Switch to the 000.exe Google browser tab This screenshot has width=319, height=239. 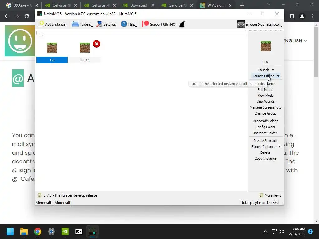(x=22, y=5)
